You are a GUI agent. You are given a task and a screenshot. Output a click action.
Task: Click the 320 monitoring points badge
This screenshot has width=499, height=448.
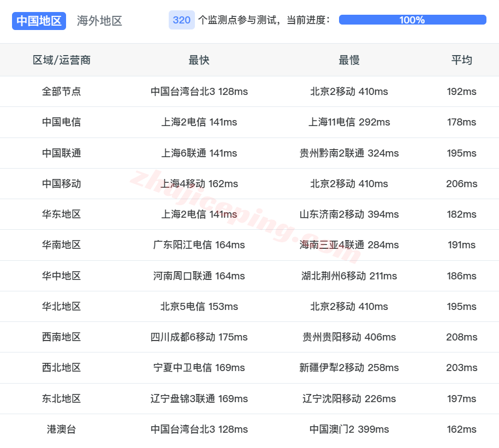coord(181,20)
